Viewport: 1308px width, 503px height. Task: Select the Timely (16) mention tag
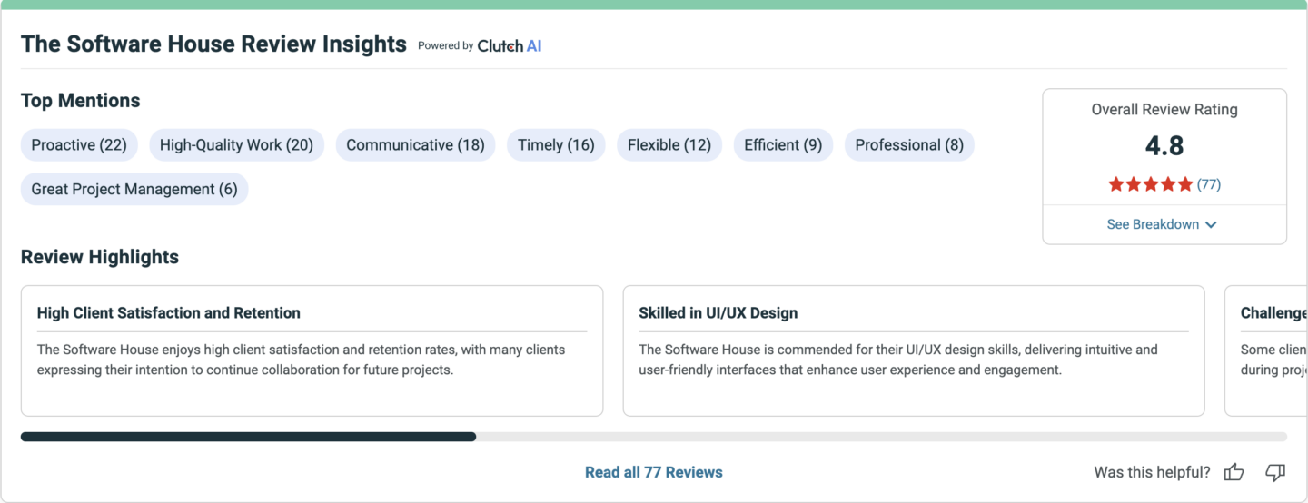(x=556, y=145)
